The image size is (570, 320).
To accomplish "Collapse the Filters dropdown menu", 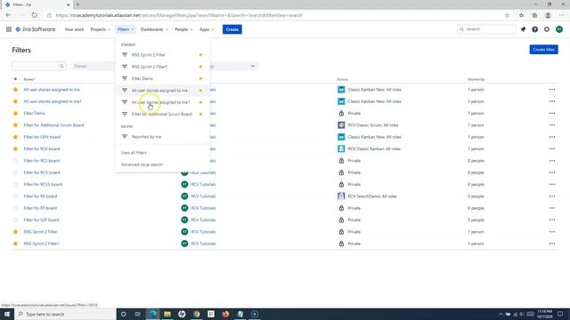I will 126,29.
